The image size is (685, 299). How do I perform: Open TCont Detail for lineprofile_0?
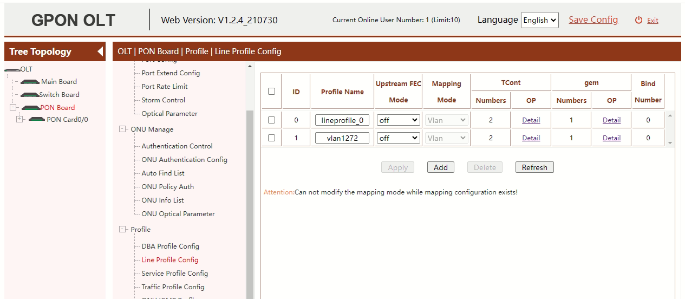pyautogui.click(x=531, y=120)
